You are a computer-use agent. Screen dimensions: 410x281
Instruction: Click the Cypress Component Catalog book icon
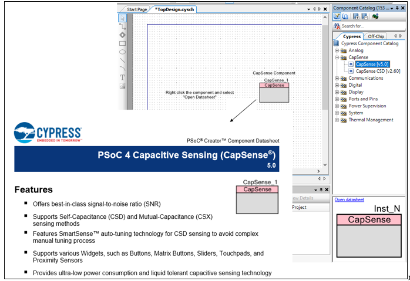pos(337,43)
